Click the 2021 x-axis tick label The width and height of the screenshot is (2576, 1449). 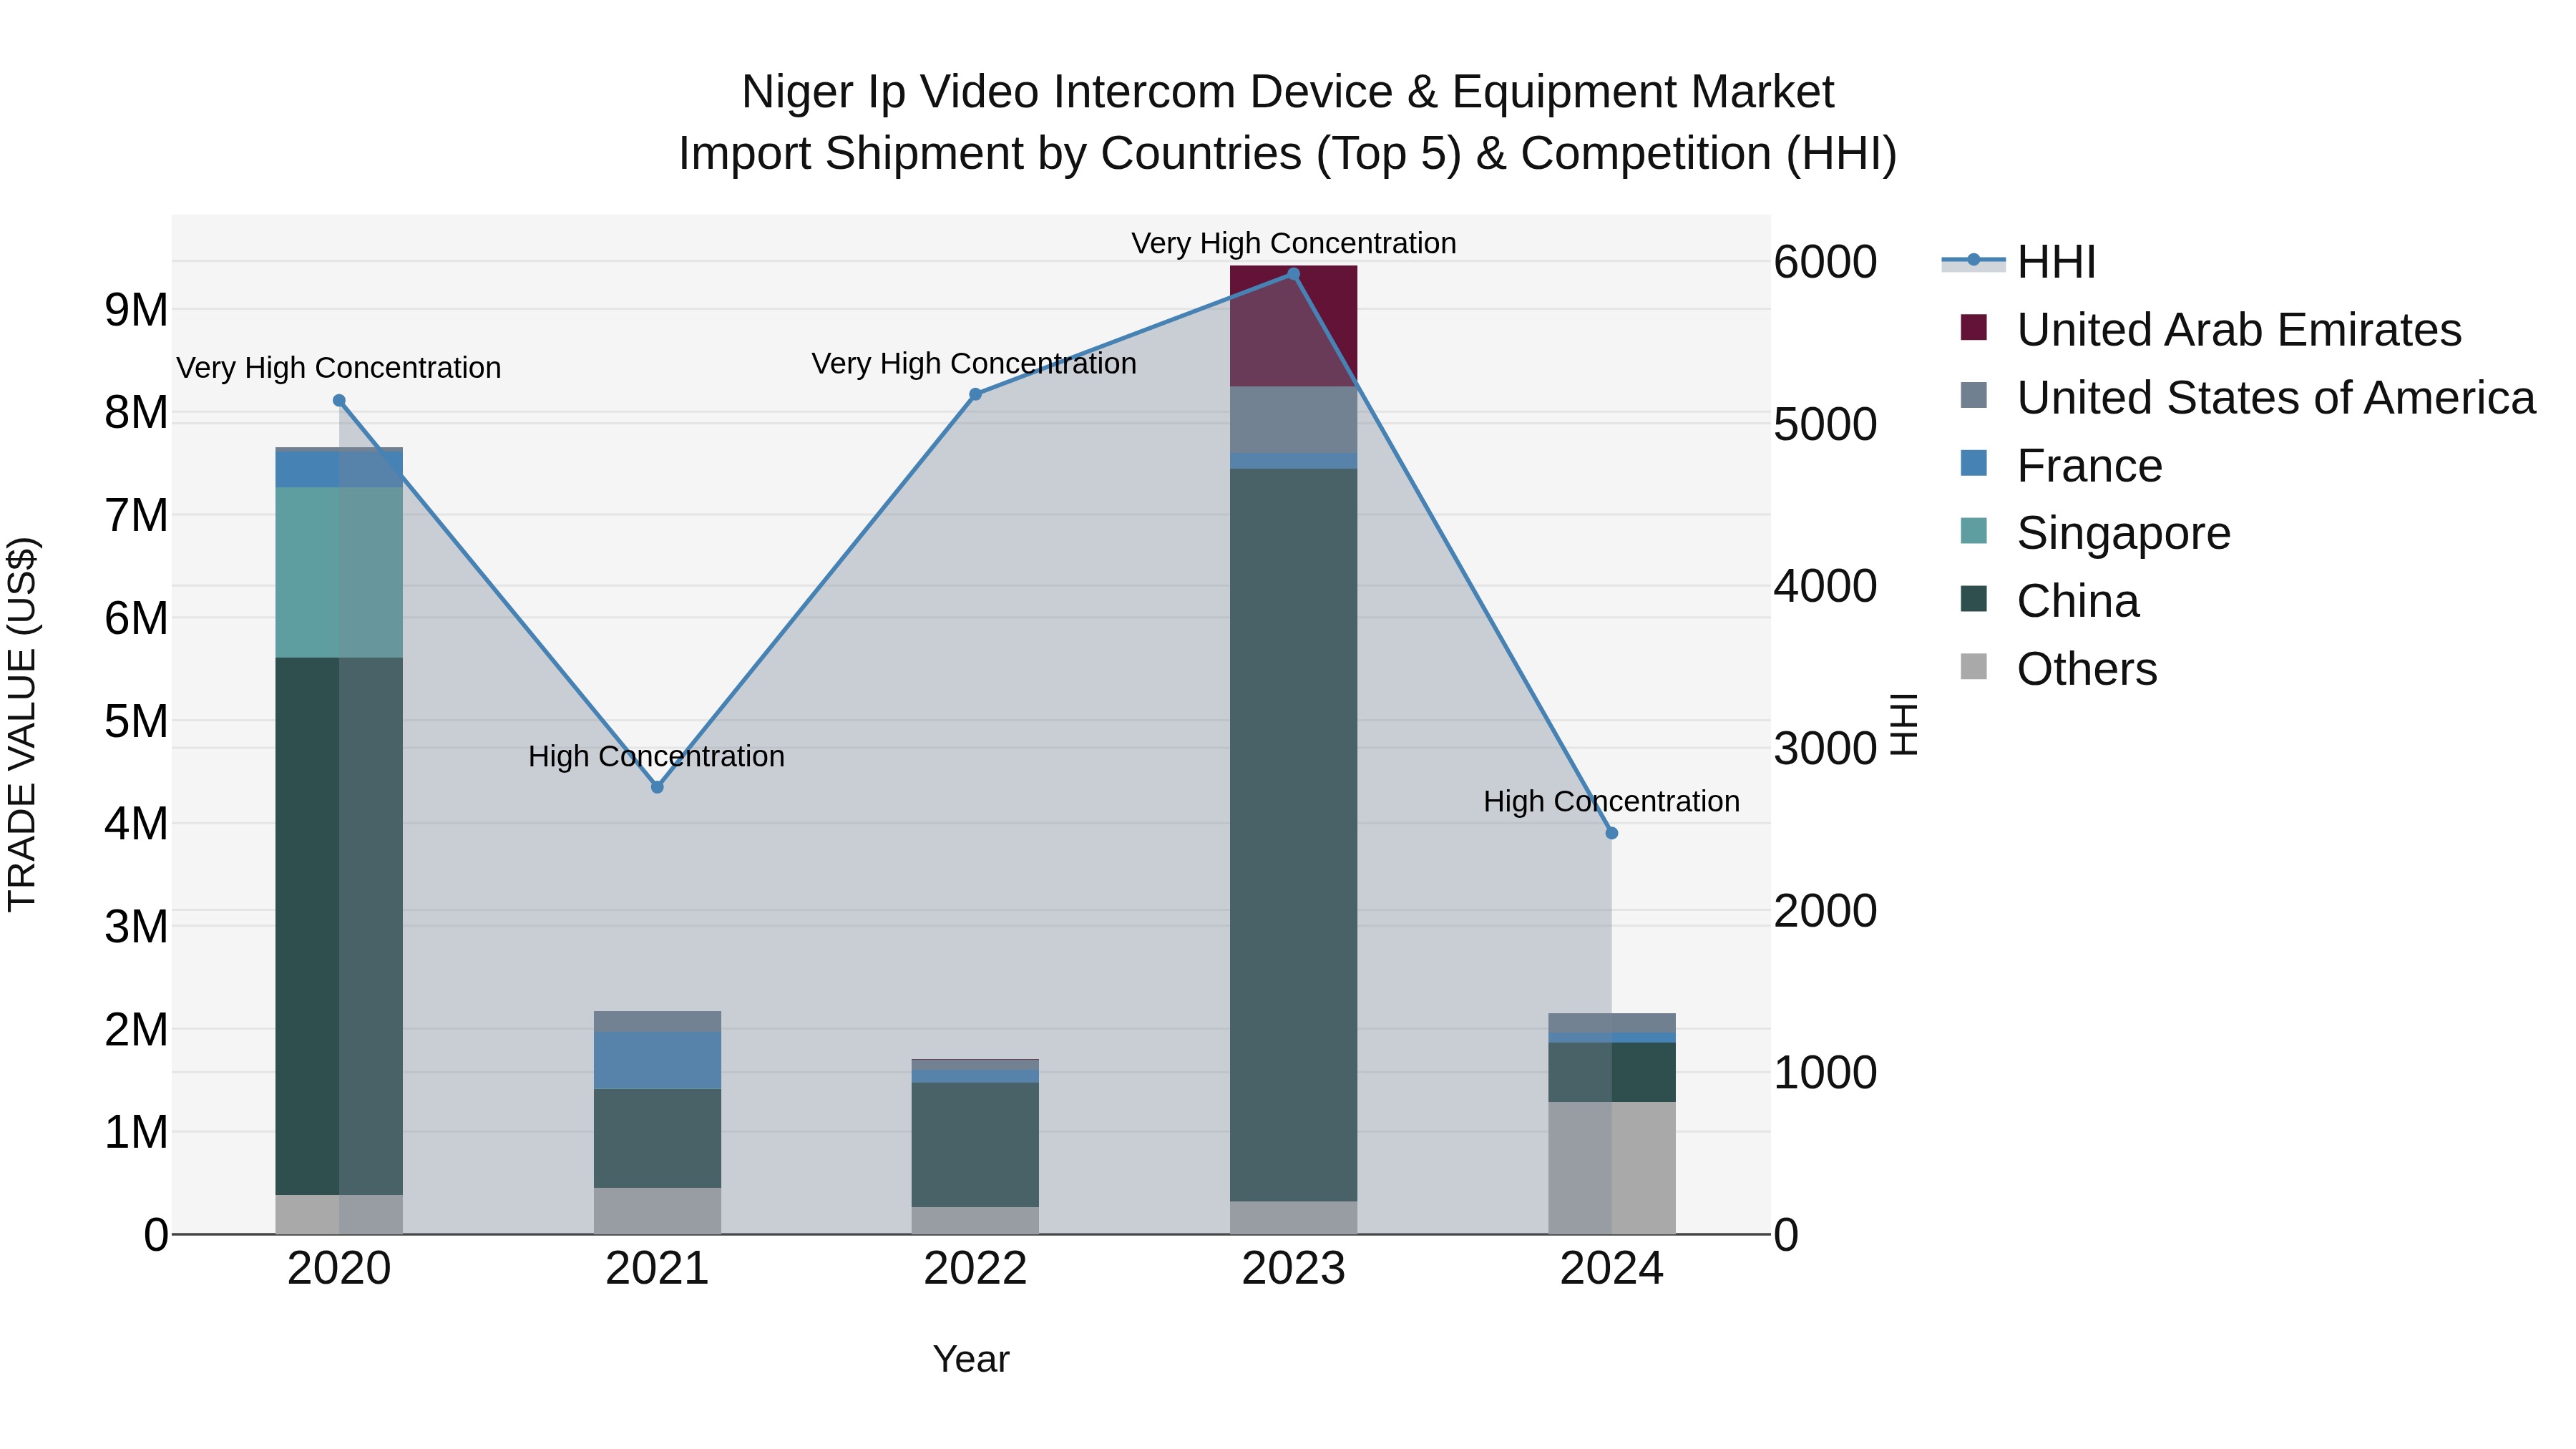[x=657, y=1269]
